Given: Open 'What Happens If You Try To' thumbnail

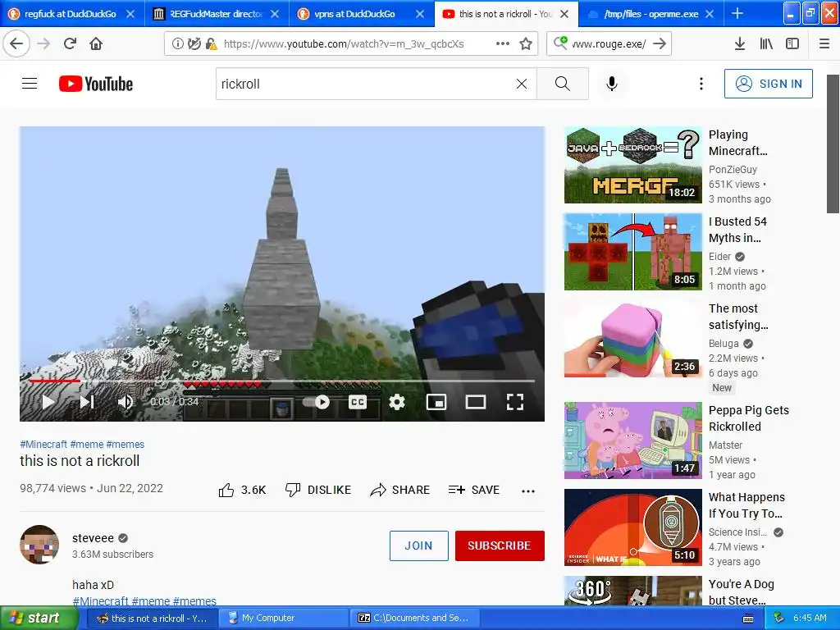Looking at the screenshot, I should pyautogui.click(x=632, y=527).
